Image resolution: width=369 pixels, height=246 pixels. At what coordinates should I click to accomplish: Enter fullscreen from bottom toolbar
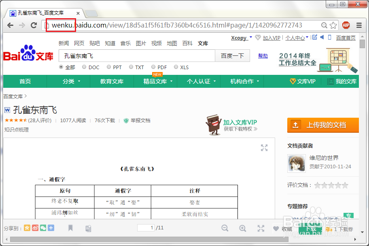(x=261, y=228)
